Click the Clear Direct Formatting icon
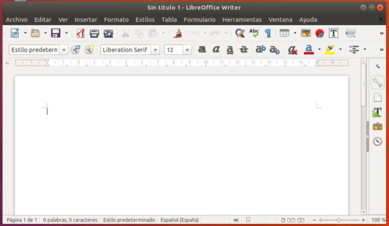 [293, 50]
